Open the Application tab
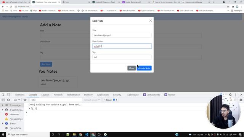Screen dimensions: 244x137 pyautogui.click(x=103, y=95)
